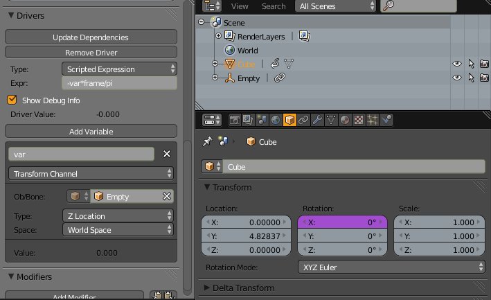The height and width of the screenshot is (300, 491).
Task: Open the Material properties tab
Action: (x=345, y=120)
